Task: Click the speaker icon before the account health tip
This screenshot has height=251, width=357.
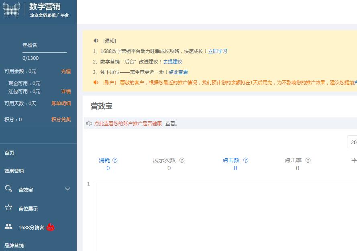Action: (89, 123)
